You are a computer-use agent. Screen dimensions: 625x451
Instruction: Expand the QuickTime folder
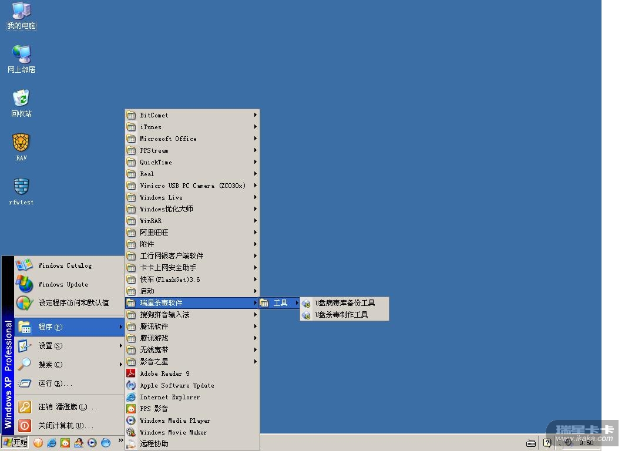(x=193, y=162)
